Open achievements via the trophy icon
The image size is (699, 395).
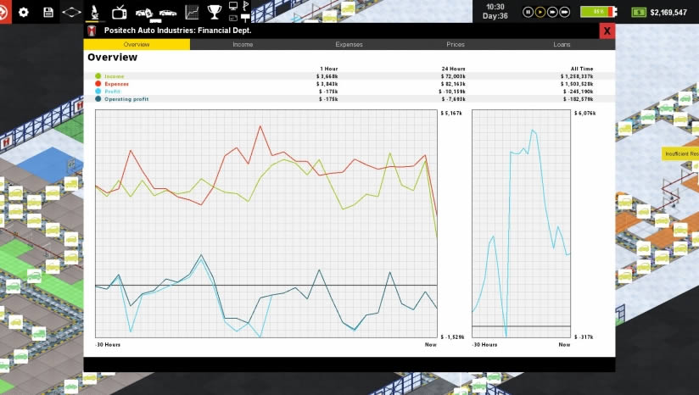[215, 12]
